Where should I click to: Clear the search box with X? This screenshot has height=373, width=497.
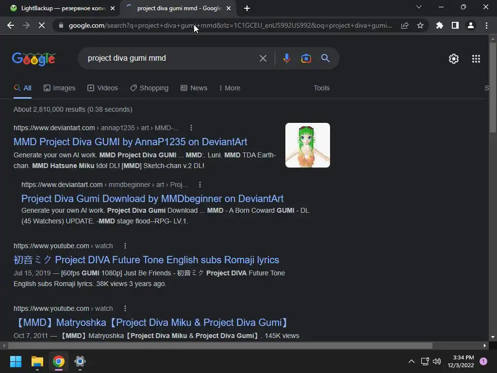tap(263, 58)
